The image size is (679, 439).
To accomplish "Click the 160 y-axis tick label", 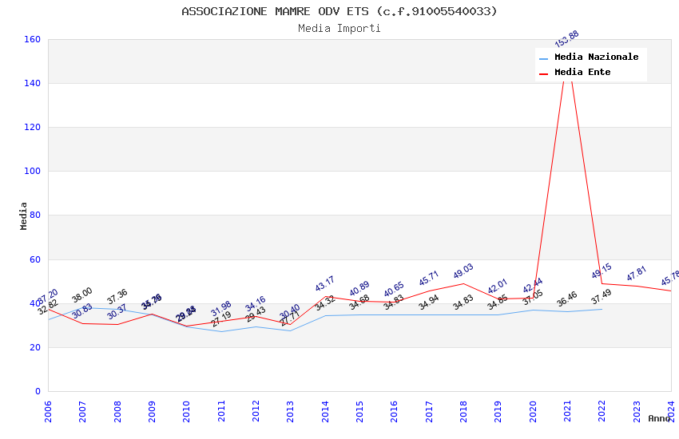I will (32, 39).
